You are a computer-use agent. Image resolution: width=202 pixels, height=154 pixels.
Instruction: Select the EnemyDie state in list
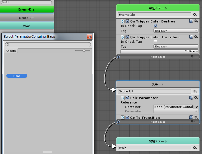coord(26,9)
